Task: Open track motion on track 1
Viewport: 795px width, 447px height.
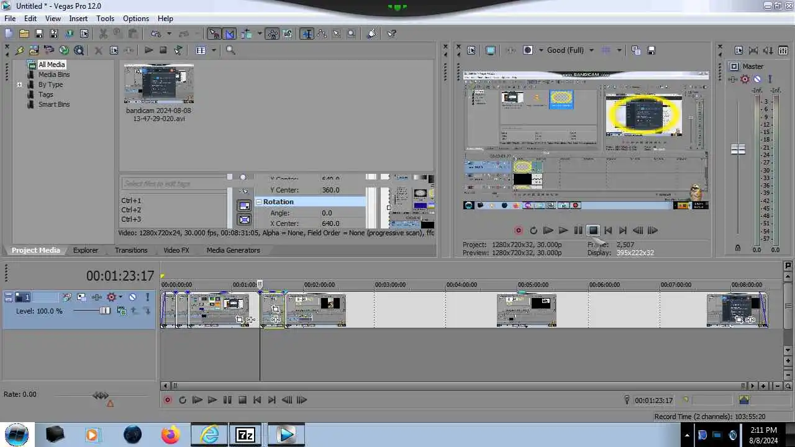Action: point(81,297)
